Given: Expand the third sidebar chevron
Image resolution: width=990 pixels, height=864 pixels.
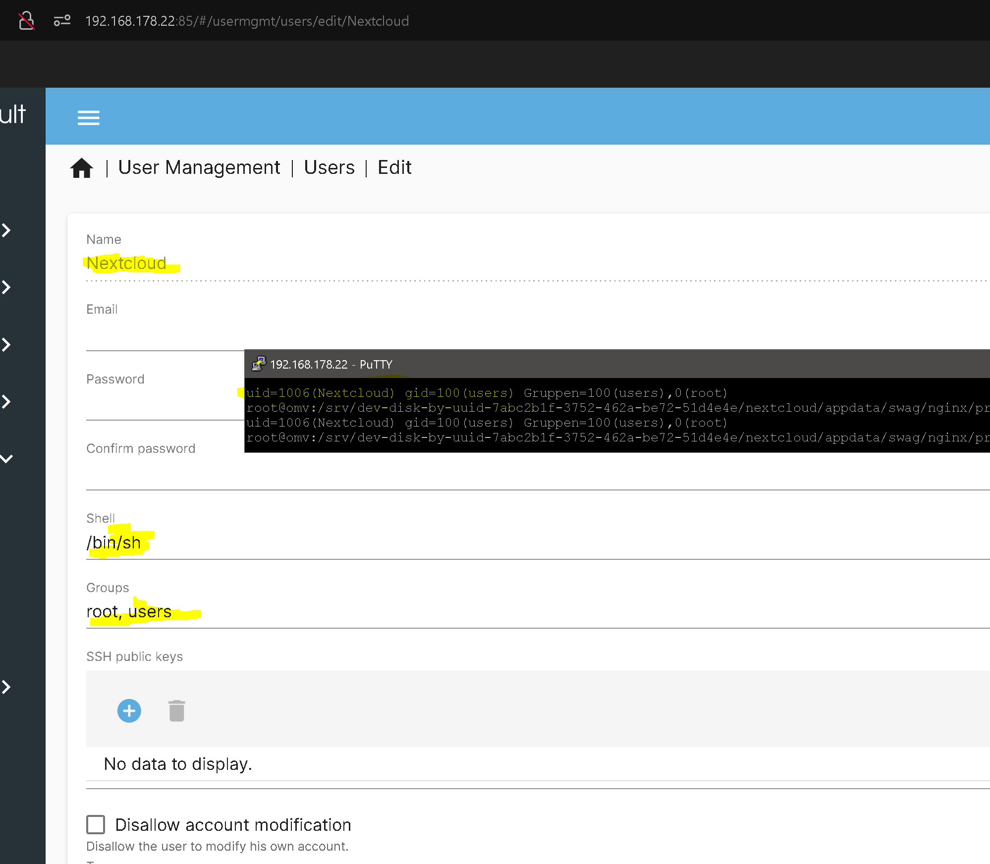Looking at the screenshot, I should pos(6,345).
